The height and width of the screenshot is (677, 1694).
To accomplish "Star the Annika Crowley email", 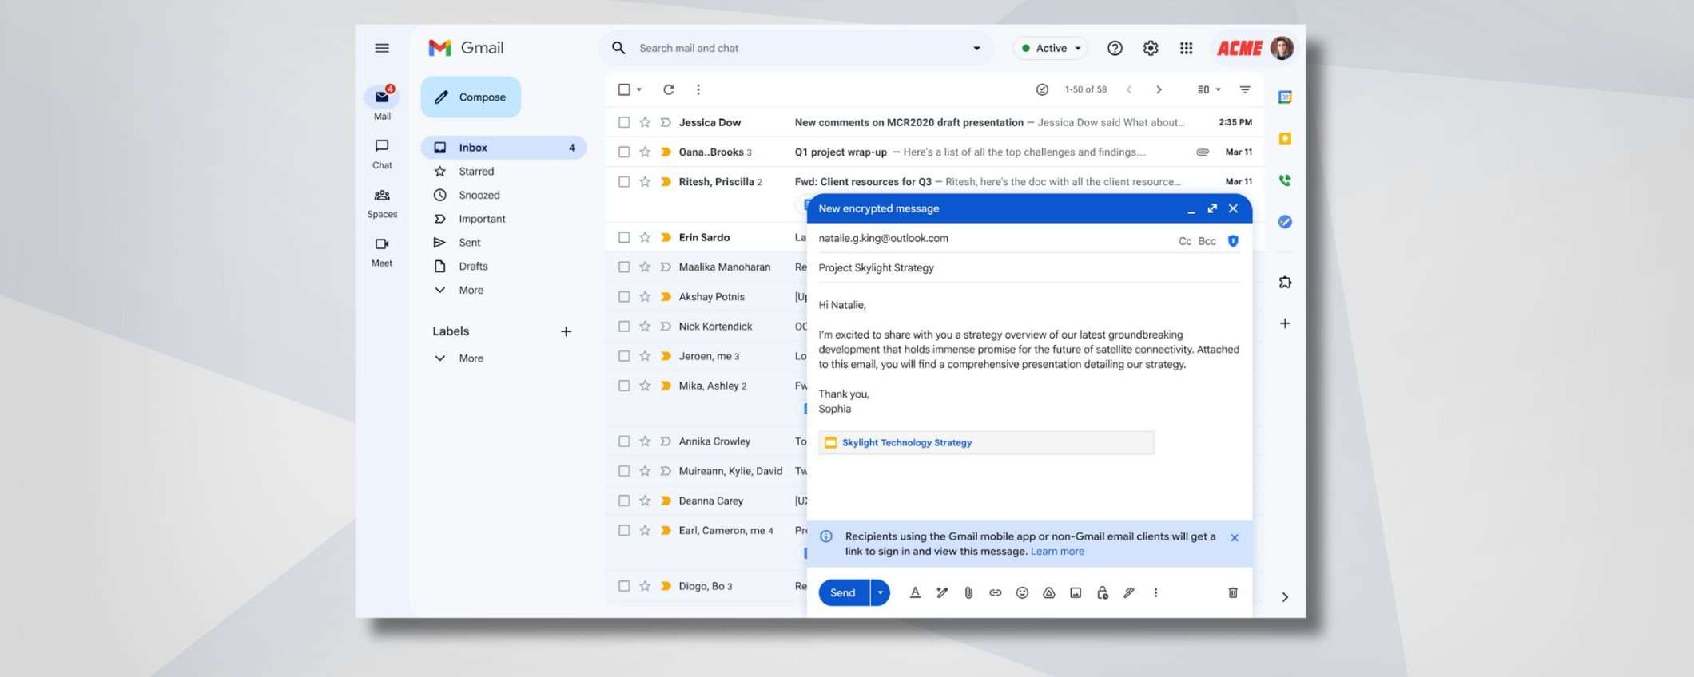I will 645,441.
